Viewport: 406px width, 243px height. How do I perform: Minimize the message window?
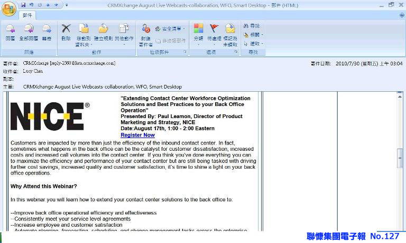[x=381, y=5]
